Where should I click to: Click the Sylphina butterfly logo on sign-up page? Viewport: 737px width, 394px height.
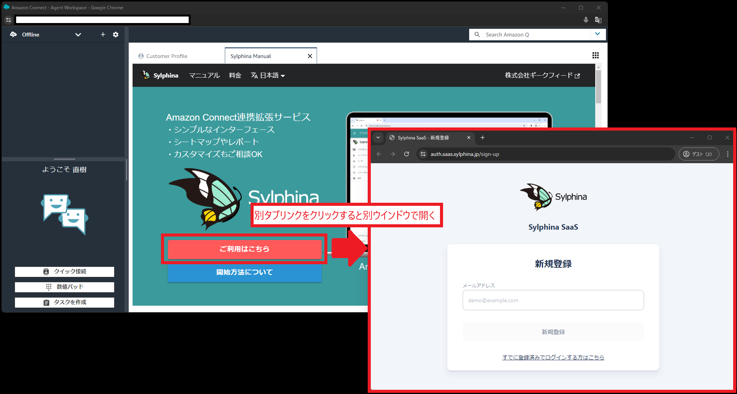(553, 197)
